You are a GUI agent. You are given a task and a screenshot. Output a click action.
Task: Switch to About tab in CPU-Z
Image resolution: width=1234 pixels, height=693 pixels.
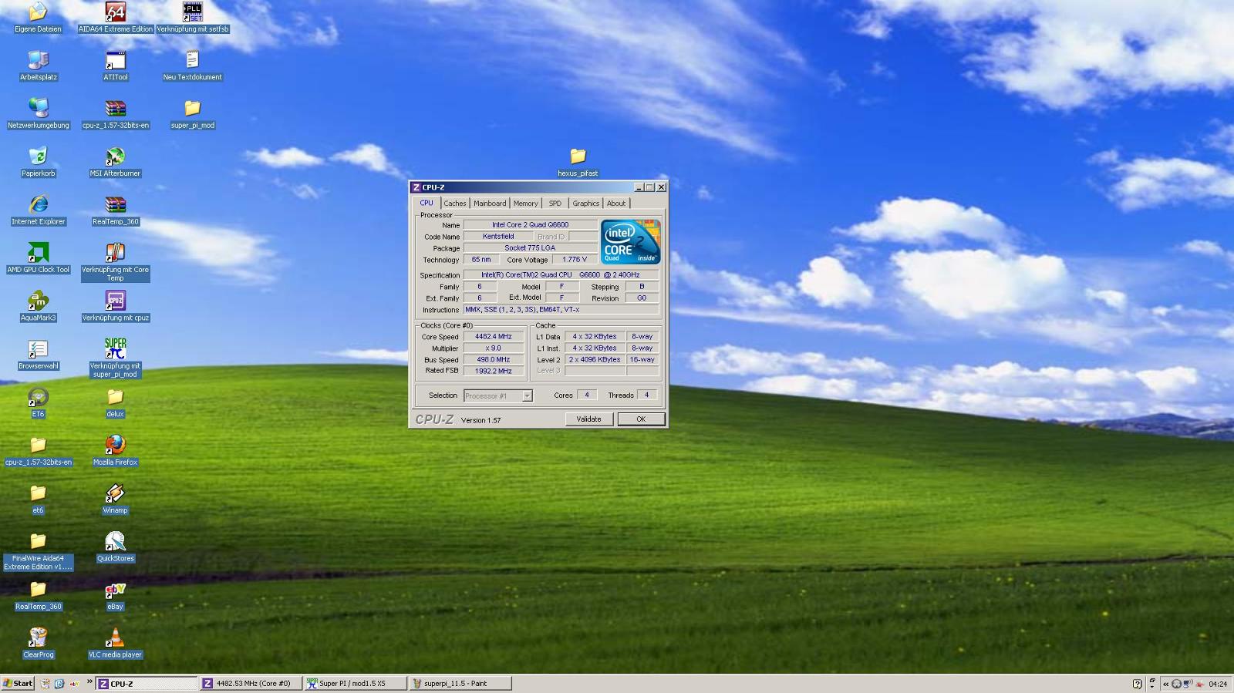click(616, 204)
